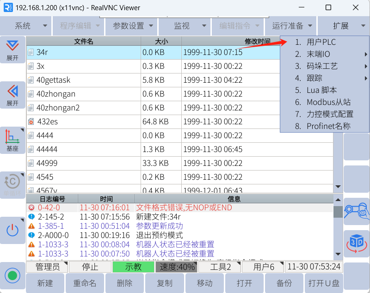Viewport: 370px width, 293px height.
Task: Click the red error icon beside 432es
Action: [31, 122]
